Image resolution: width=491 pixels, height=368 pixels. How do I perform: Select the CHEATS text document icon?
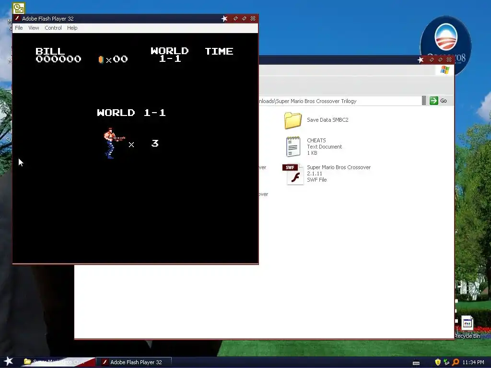293,147
